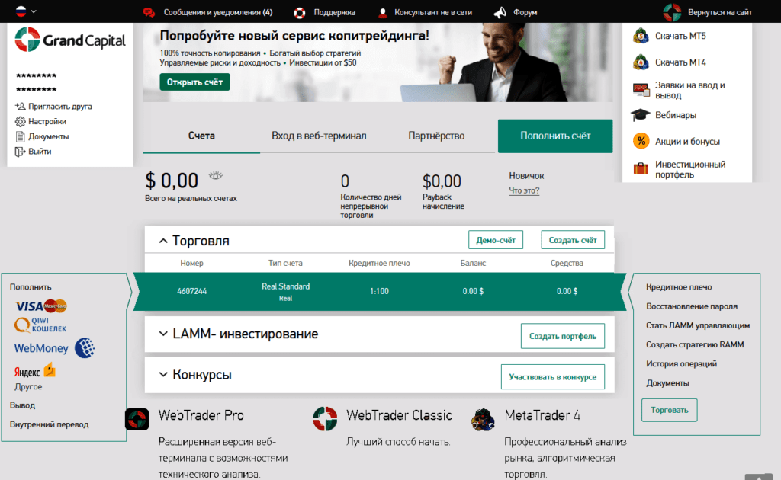
Task: Click the Пополнить счёт button
Action: 555,136
